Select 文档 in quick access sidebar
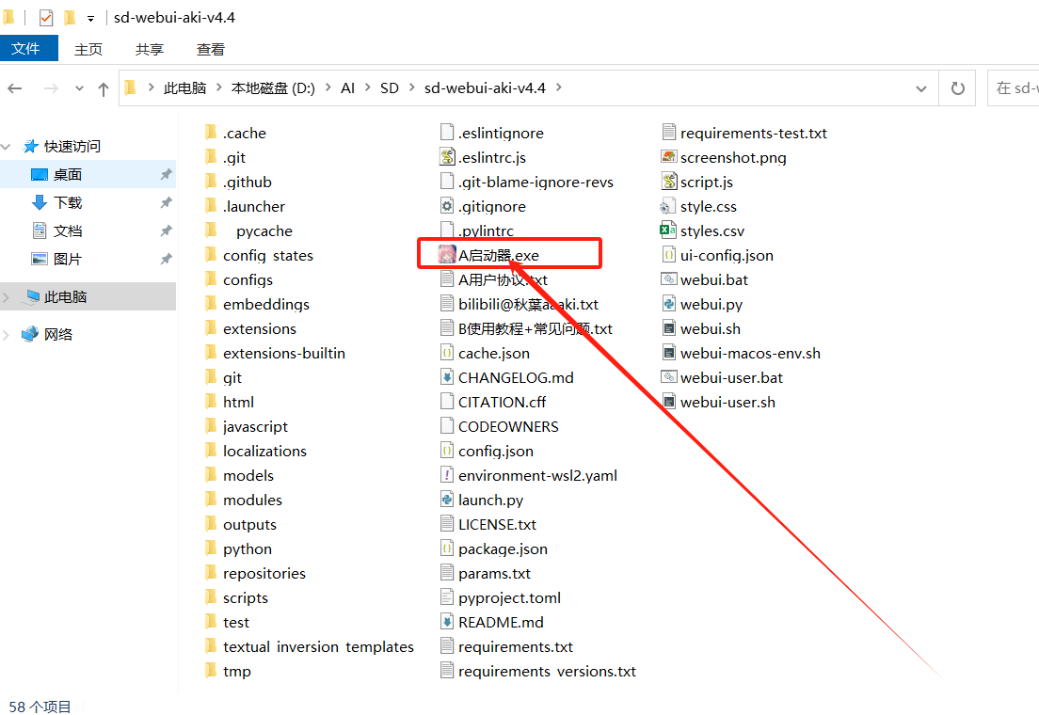 68,230
